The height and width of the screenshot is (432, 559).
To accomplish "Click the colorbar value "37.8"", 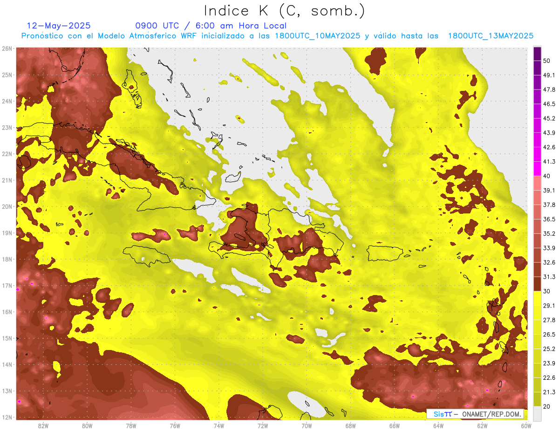I will point(549,205).
